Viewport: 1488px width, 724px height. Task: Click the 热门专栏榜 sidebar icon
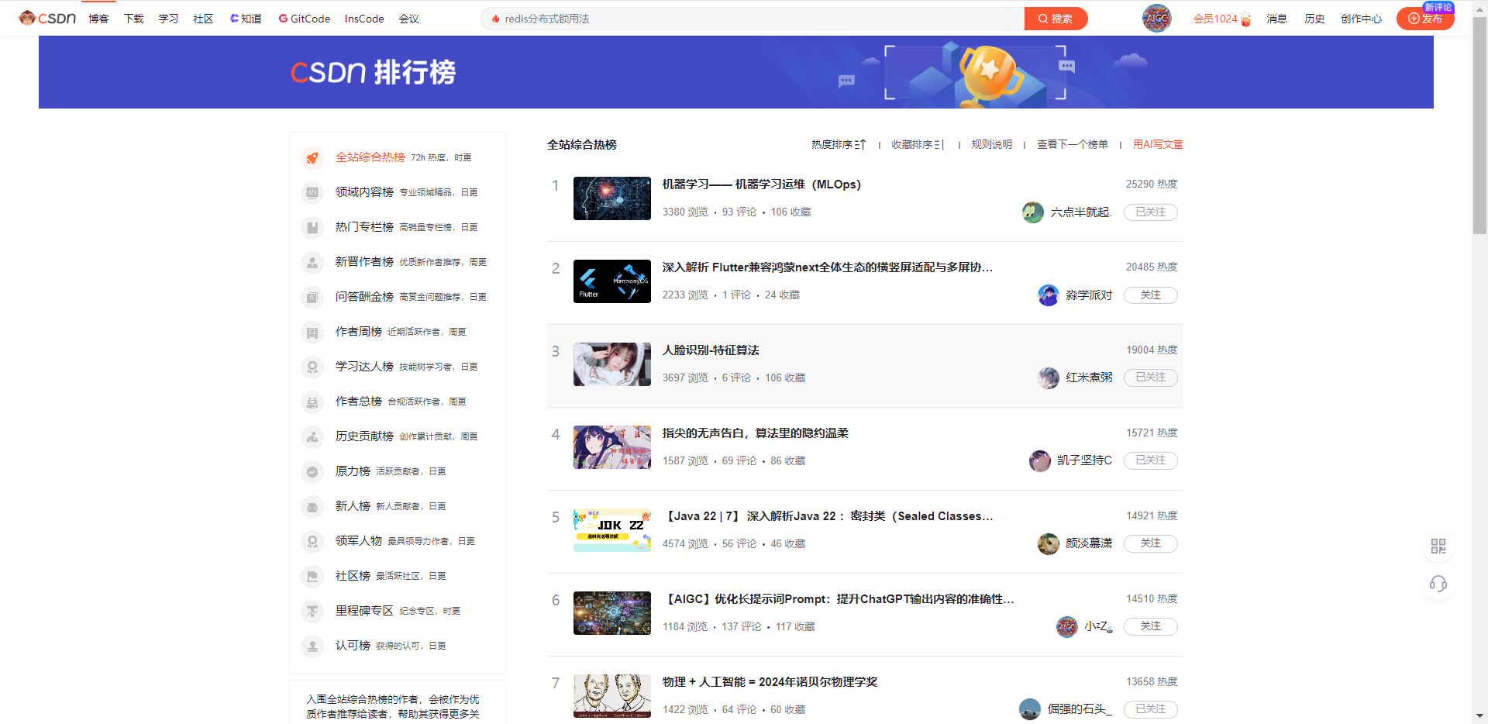pos(312,227)
